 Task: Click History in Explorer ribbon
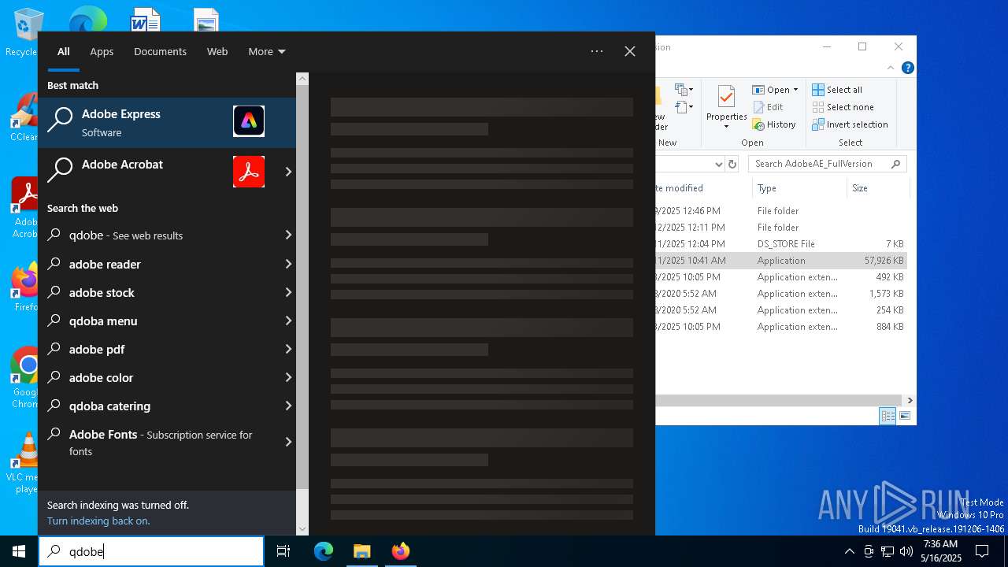coord(774,124)
